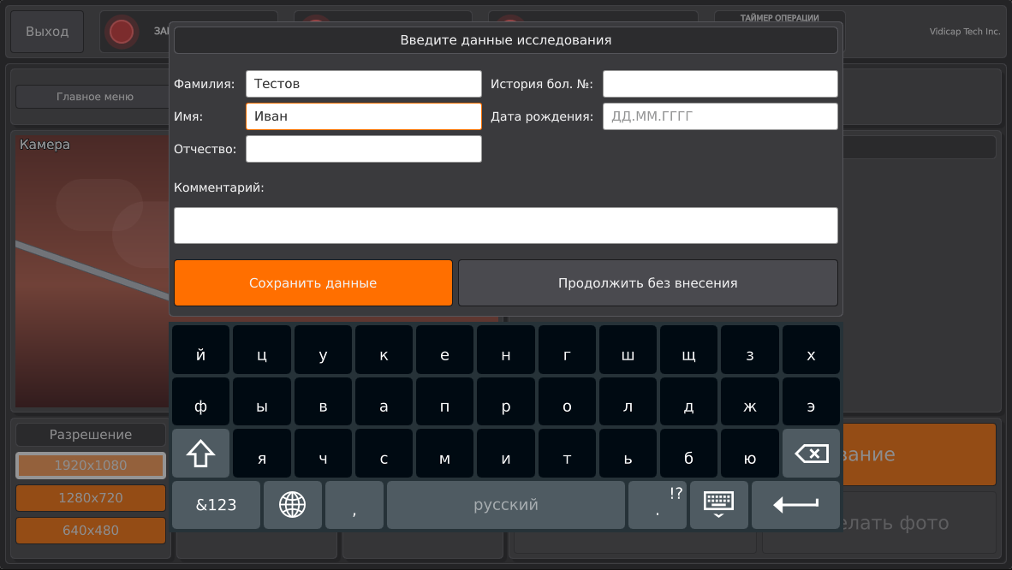Tap the п key
1012x570 pixels.
[x=444, y=401]
